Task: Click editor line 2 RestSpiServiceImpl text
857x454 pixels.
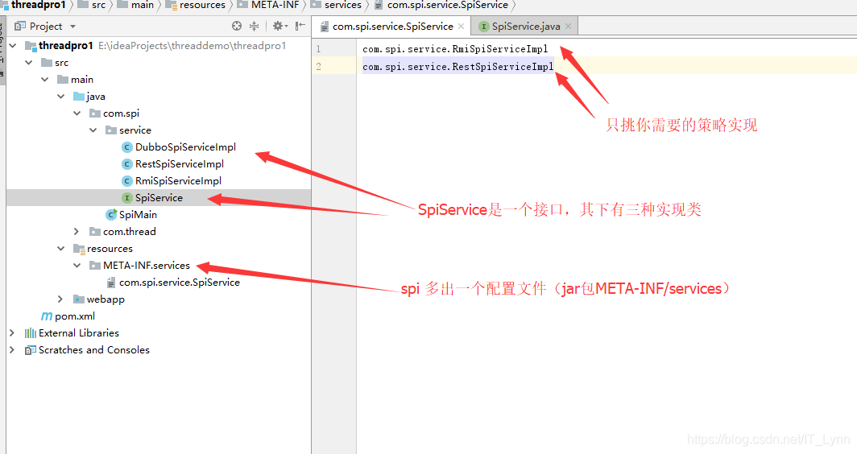Action: pyautogui.click(x=458, y=67)
